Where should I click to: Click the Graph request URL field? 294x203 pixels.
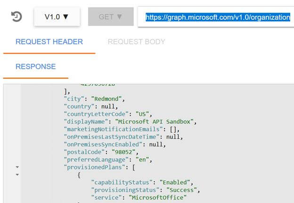[x=216, y=17]
